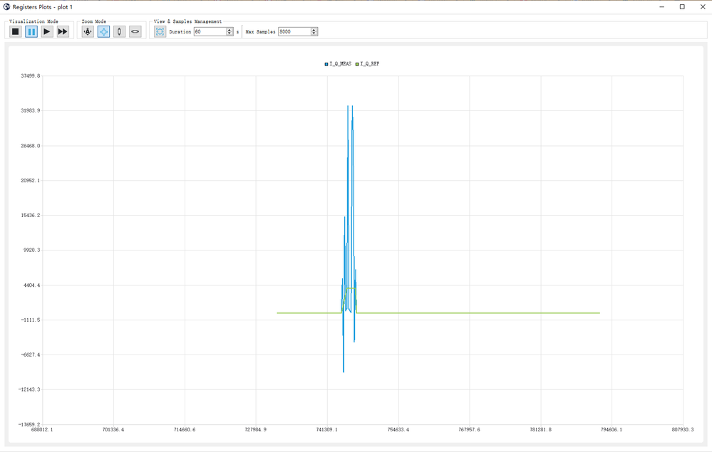Click the Max Samples input field
Viewport: 712px width, 452px height.
point(294,32)
